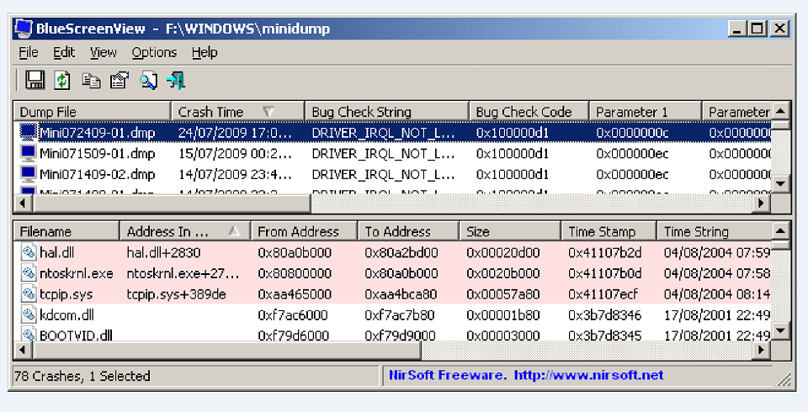Image resolution: width=808 pixels, height=412 pixels.
Task: Click the 0xaa465000 From Address cell
Action: 295,294
